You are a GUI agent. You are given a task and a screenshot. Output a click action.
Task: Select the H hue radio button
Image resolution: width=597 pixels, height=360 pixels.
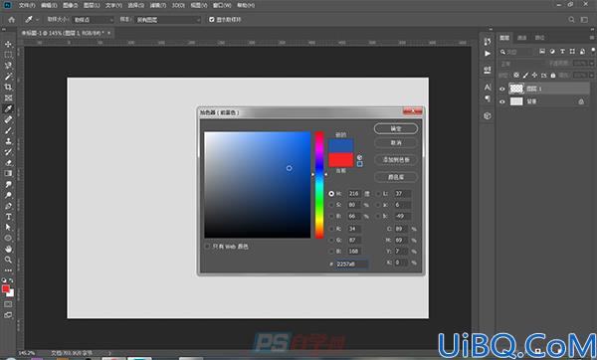331,194
